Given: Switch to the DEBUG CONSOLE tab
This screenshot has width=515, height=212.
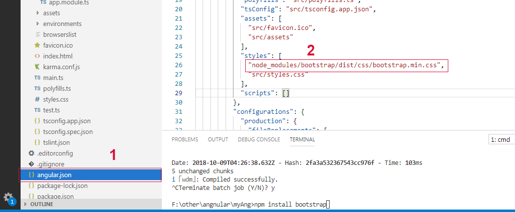Looking at the screenshot, I should (259, 139).
